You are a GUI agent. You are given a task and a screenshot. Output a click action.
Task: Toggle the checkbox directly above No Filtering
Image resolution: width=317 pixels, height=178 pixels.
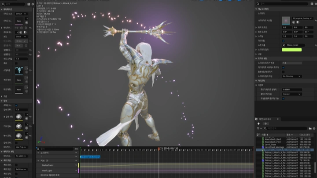pyautogui.click(x=284, y=72)
